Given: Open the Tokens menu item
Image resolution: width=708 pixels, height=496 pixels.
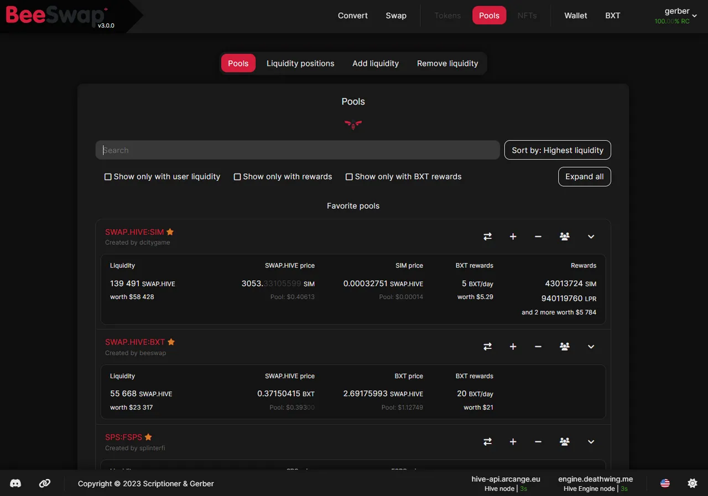Looking at the screenshot, I should [x=447, y=15].
